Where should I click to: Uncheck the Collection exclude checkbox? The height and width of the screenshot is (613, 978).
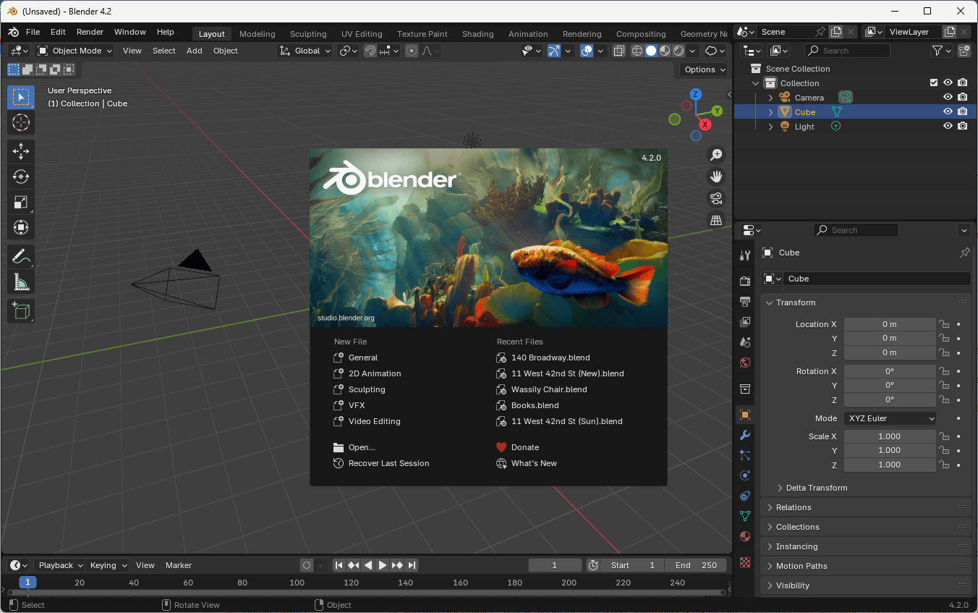point(934,83)
